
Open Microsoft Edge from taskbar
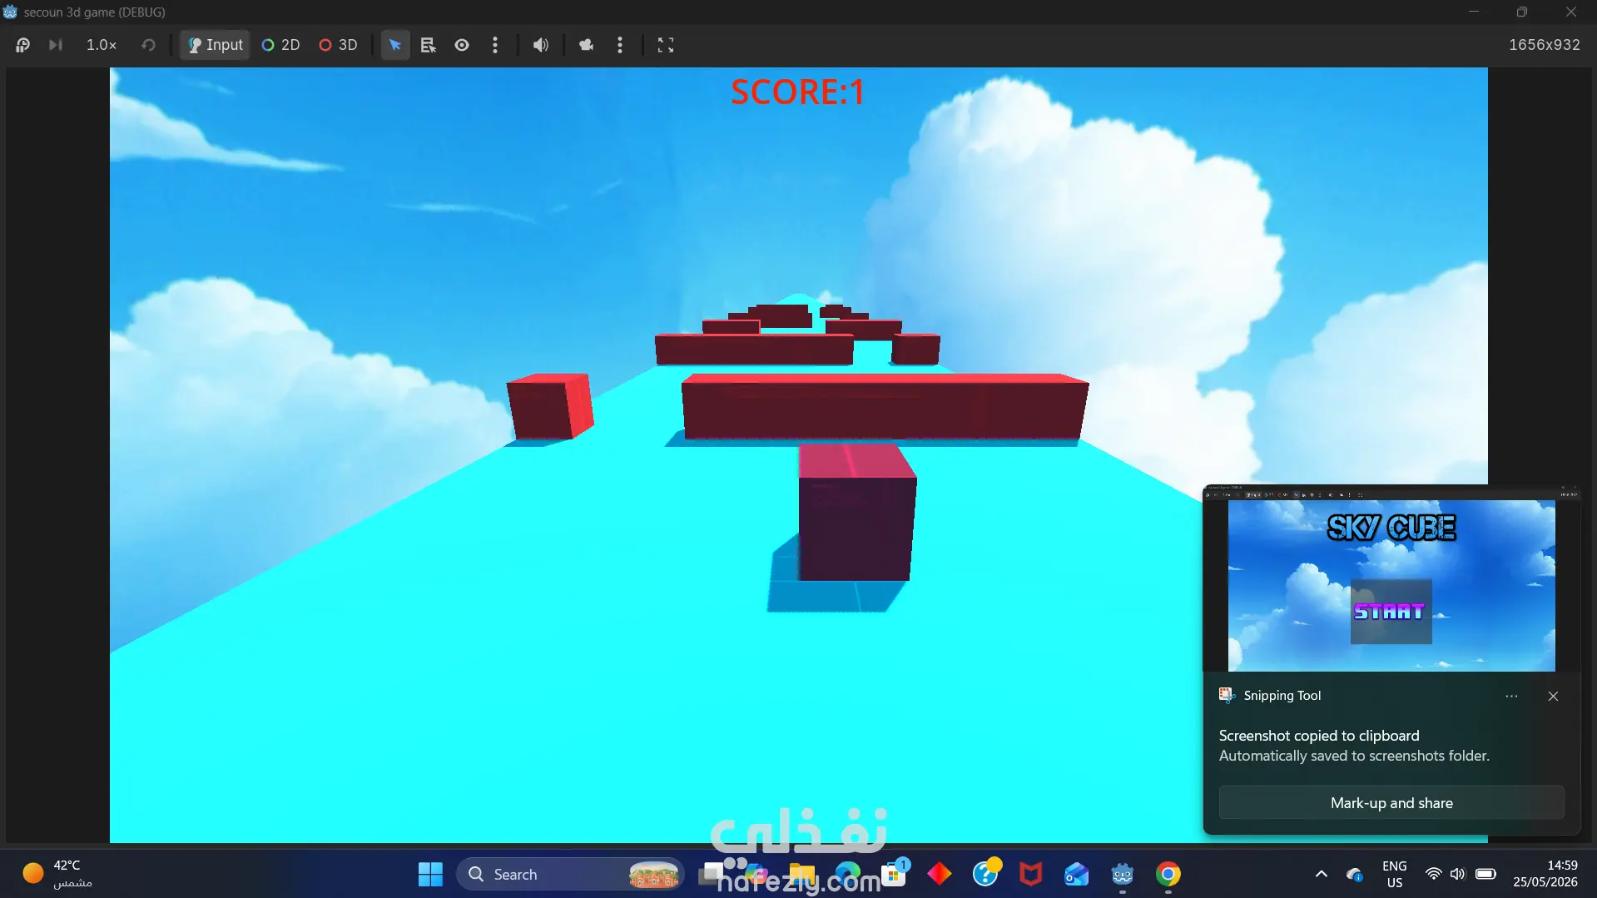pos(847,874)
